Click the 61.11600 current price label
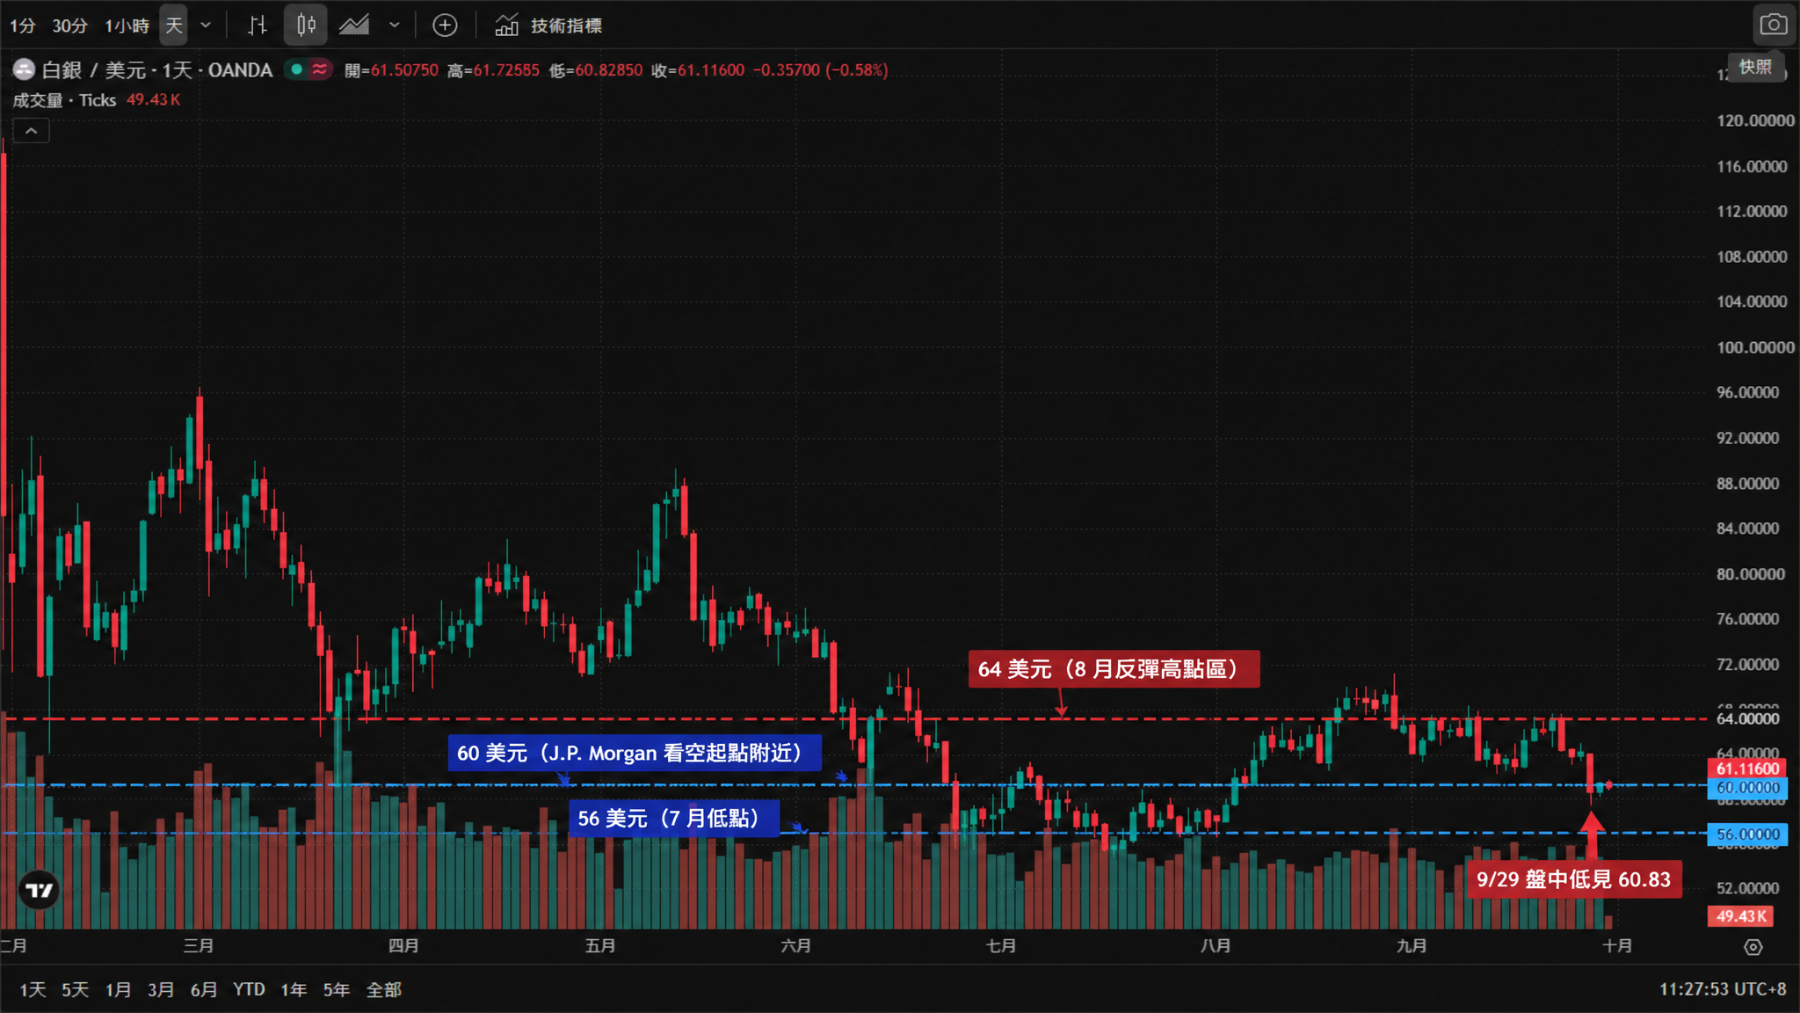This screenshot has width=1800, height=1013. [1747, 769]
